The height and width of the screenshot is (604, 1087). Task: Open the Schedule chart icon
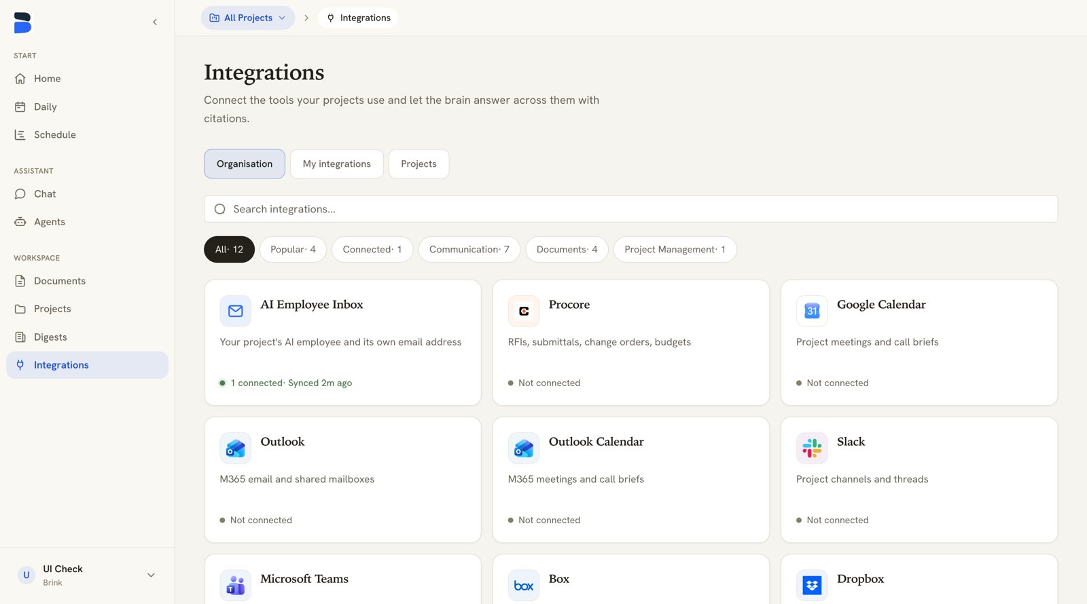point(20,135)
